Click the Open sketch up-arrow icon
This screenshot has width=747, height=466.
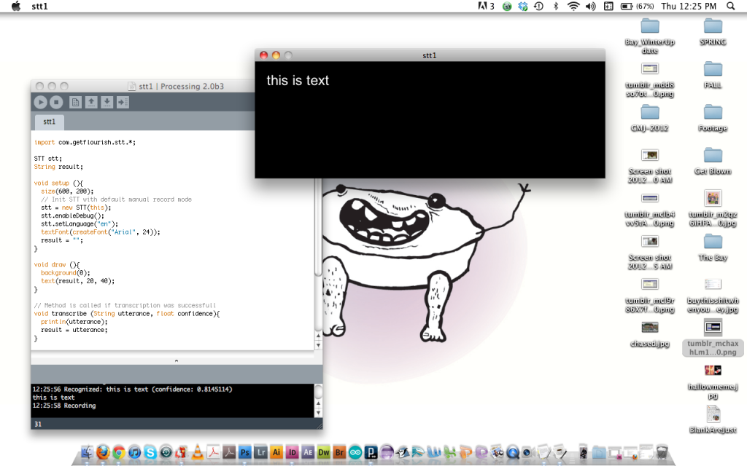(91, 102)
